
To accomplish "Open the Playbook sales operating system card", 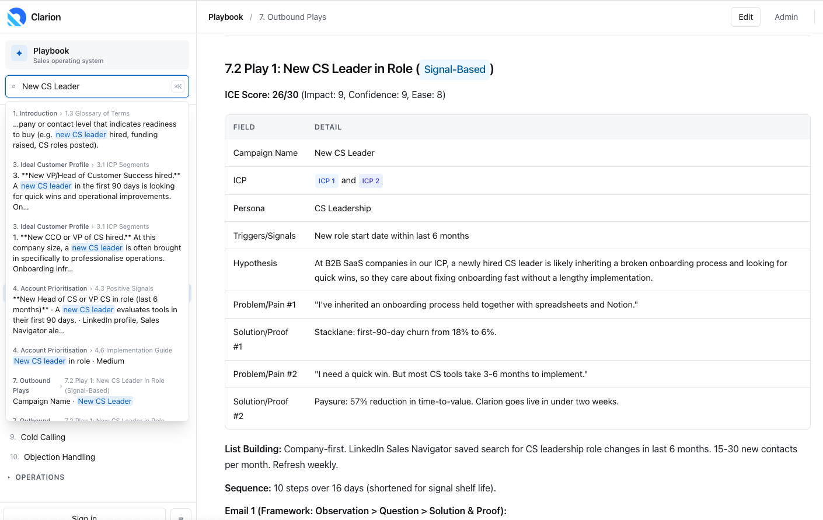I will pyautogui.click(x=97, y=55).
